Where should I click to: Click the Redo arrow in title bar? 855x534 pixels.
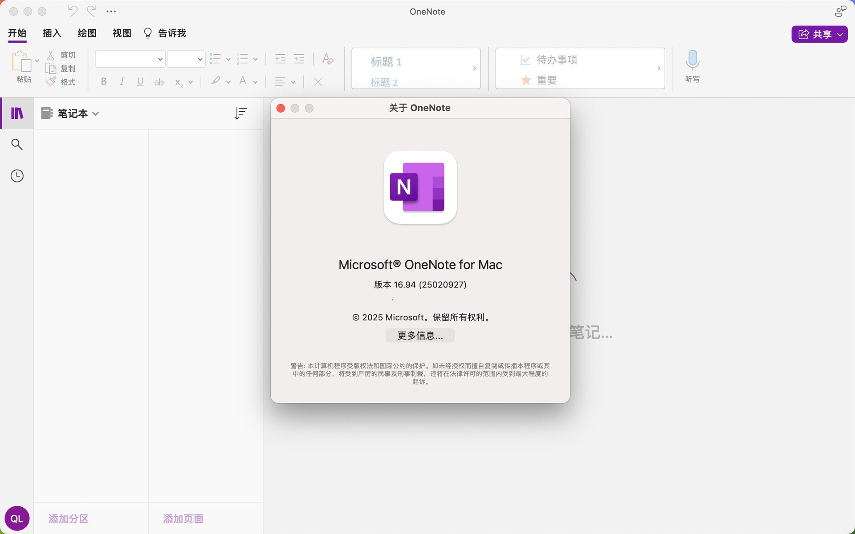point(92,11)
